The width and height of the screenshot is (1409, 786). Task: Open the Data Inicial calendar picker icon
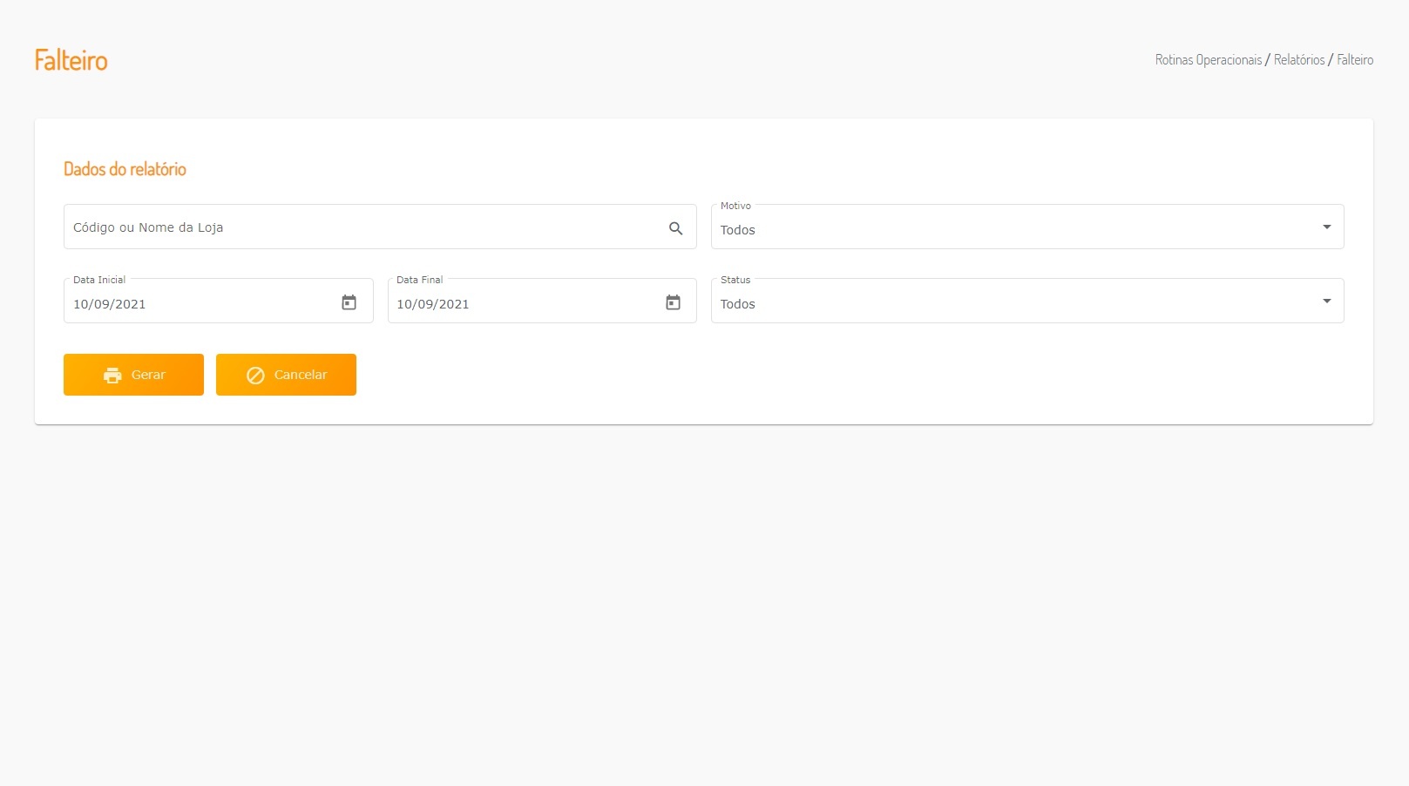point(349,302)
